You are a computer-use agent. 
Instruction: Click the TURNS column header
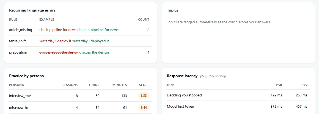pyautogui.click(x=94, y=85)
